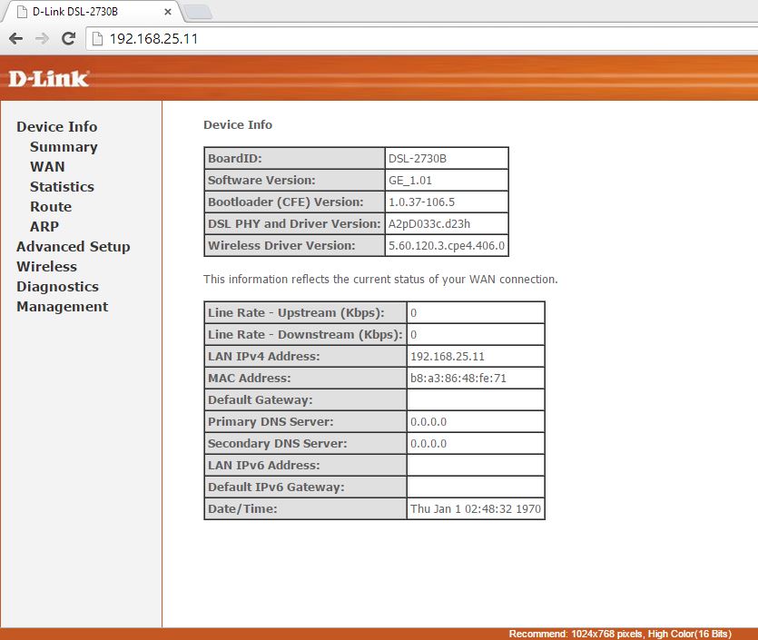
Task: Click the BoardID label cell
Action: point(294,158)
